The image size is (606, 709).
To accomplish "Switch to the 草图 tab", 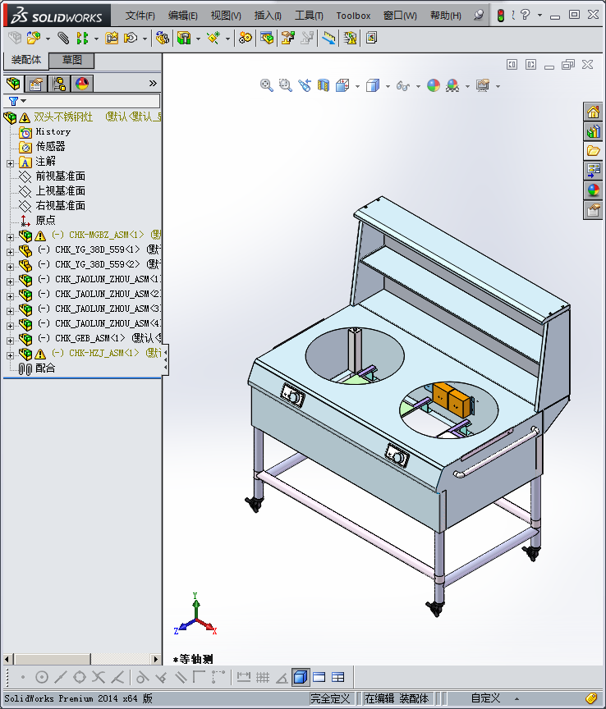I will coord(71,60).
